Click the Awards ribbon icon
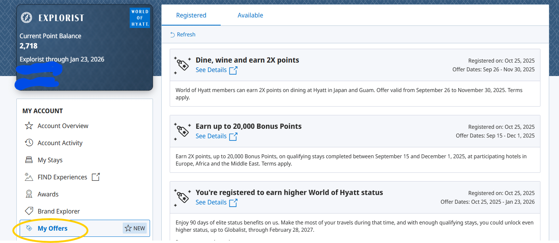559x243 pixels. tap(29, 194)
